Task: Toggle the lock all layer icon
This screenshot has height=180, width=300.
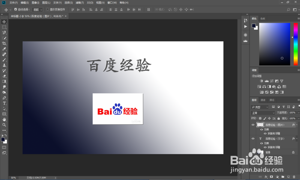Action: (x=279, y=119)
